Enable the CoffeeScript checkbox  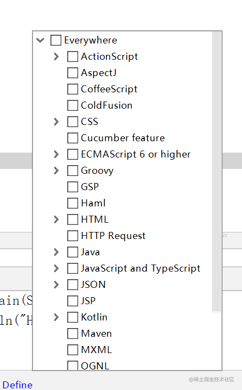coord(73,89)
